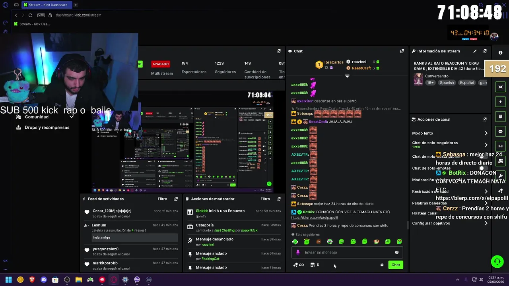509x286 pixels.
Task: Open the green headset support button
Action: pyautogui.click(x=497, y=261)
